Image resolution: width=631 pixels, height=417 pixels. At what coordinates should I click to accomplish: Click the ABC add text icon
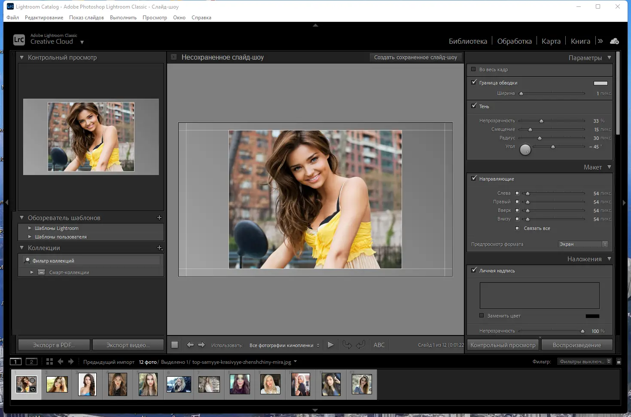coord(379,345)
